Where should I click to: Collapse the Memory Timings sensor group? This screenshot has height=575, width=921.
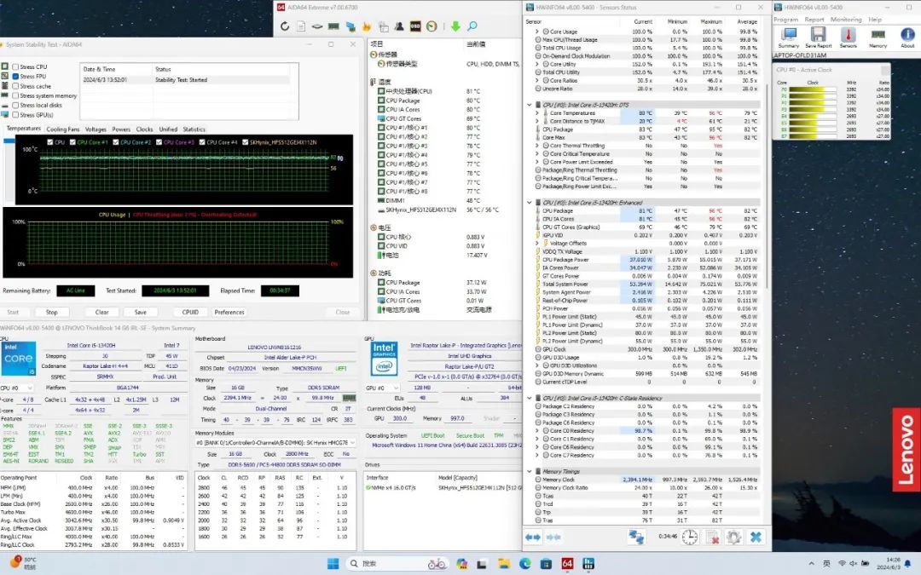pos(530,471)
